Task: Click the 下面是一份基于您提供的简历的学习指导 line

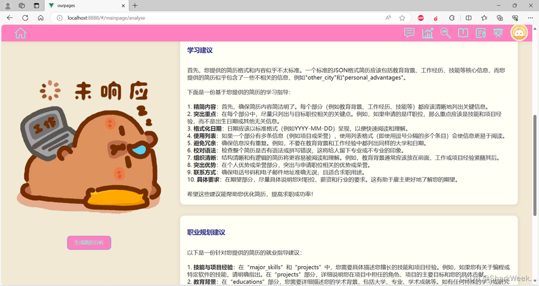Action: click(x=239, y=92)
